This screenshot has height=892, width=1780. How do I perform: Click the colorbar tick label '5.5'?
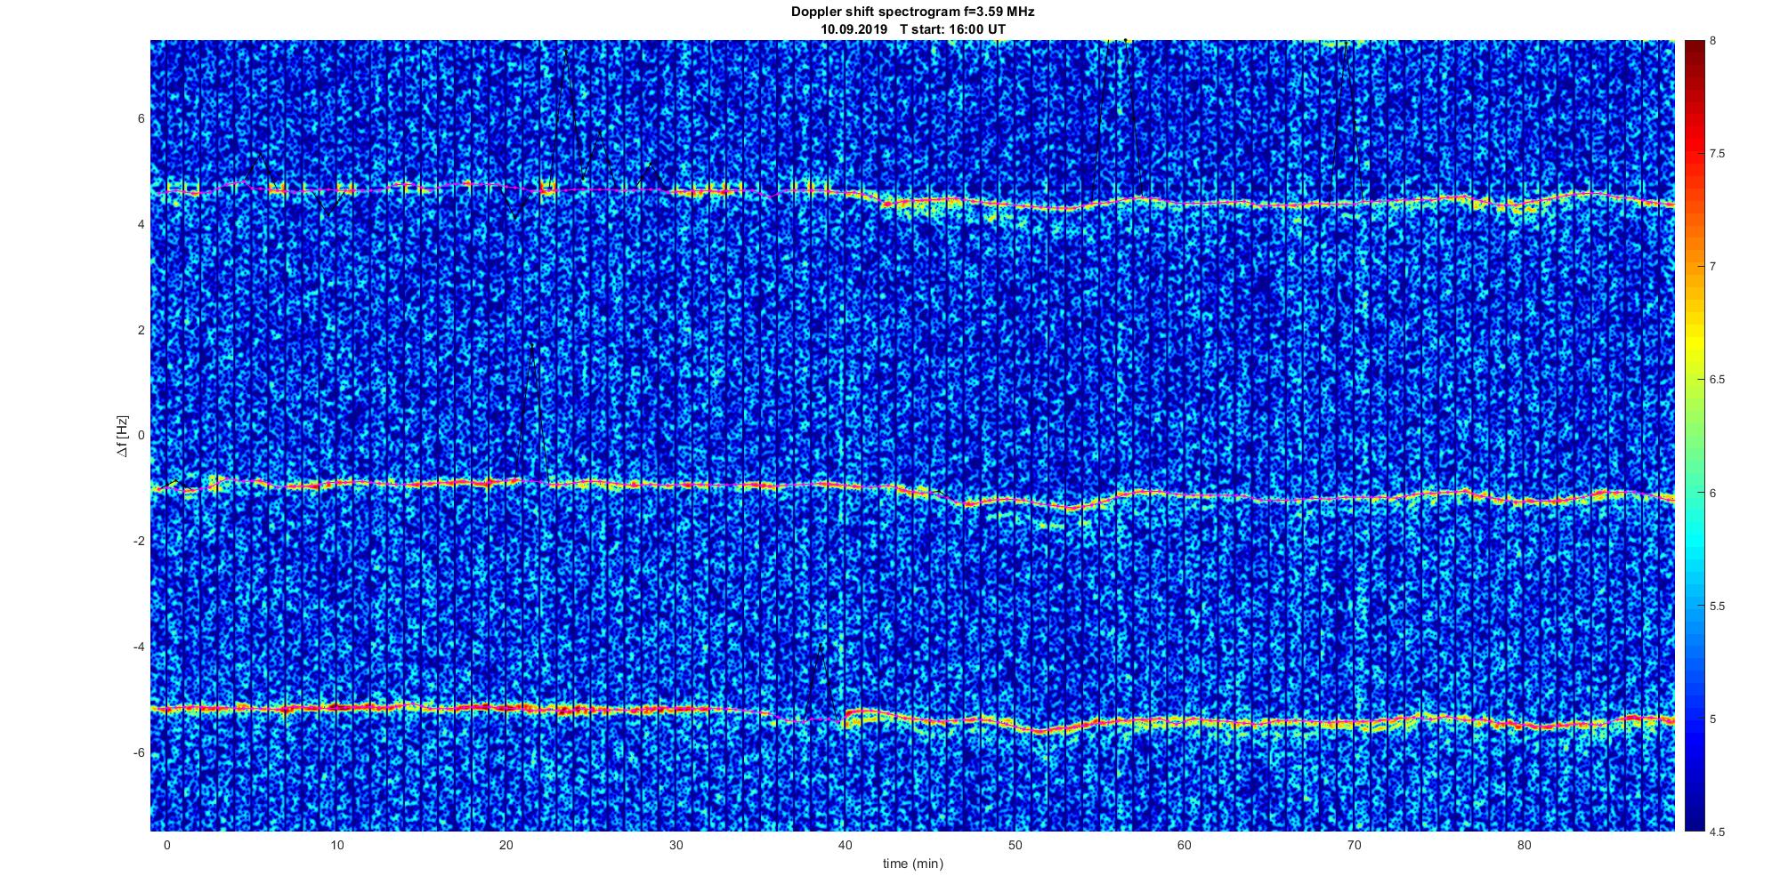pyautogui.click(x=1717, y=606)
